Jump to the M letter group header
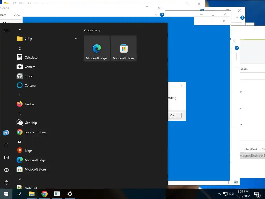Screen dimensions: 265x199 (x=20, y=142)
